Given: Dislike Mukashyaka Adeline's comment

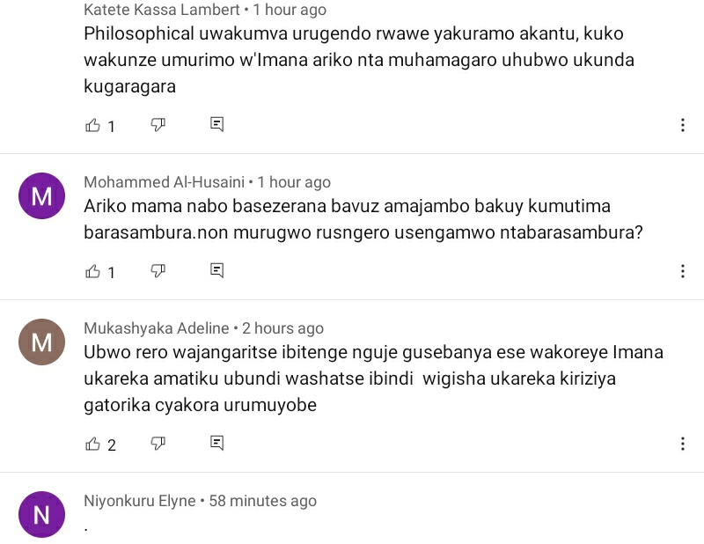Looking at the screenshot, I should [x=158, y=444].
